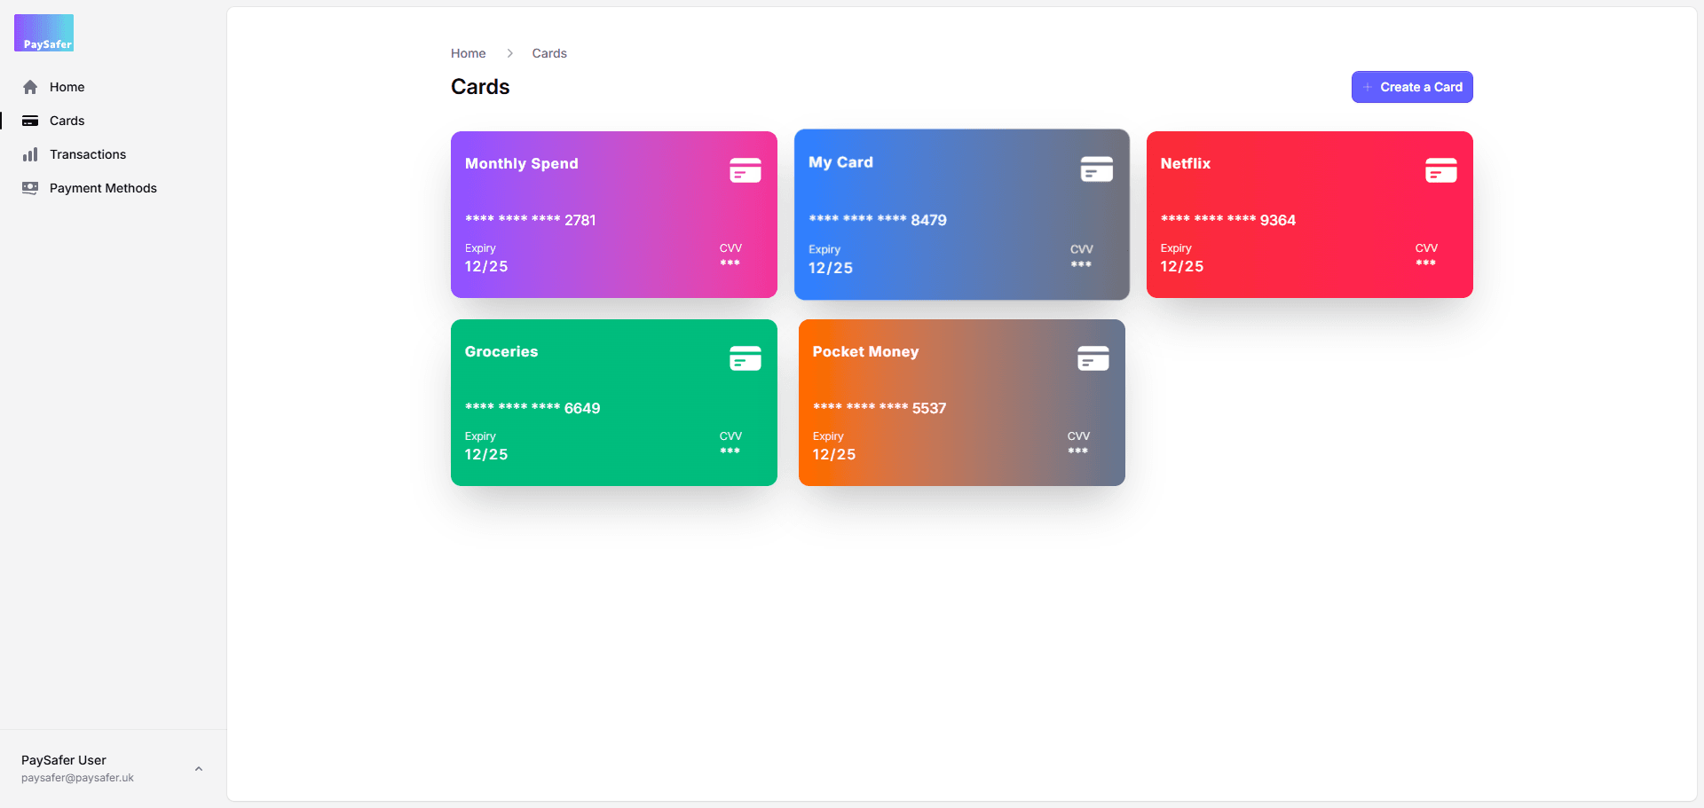Click the Home house icon in sidebar

30,87
